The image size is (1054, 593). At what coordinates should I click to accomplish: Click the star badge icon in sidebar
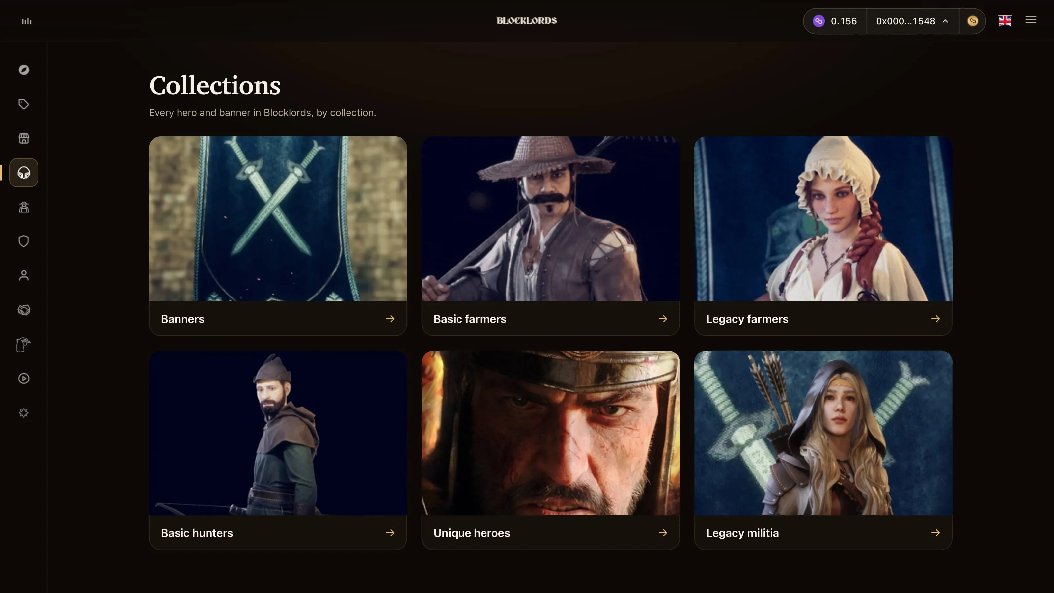click(24, 412)
